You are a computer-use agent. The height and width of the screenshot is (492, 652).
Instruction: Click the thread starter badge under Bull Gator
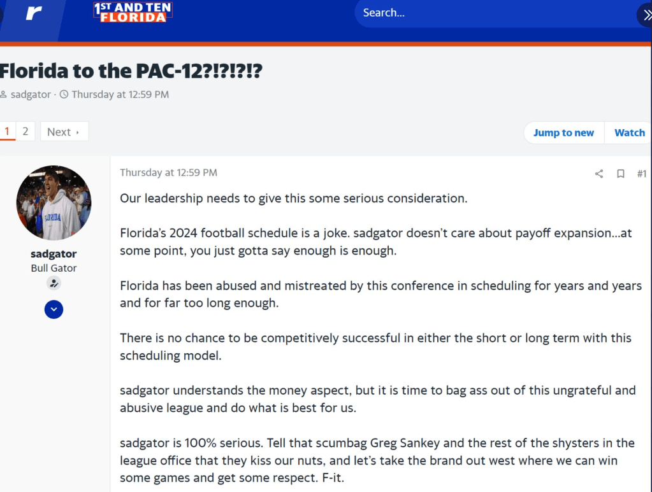(x=54, y=284)
